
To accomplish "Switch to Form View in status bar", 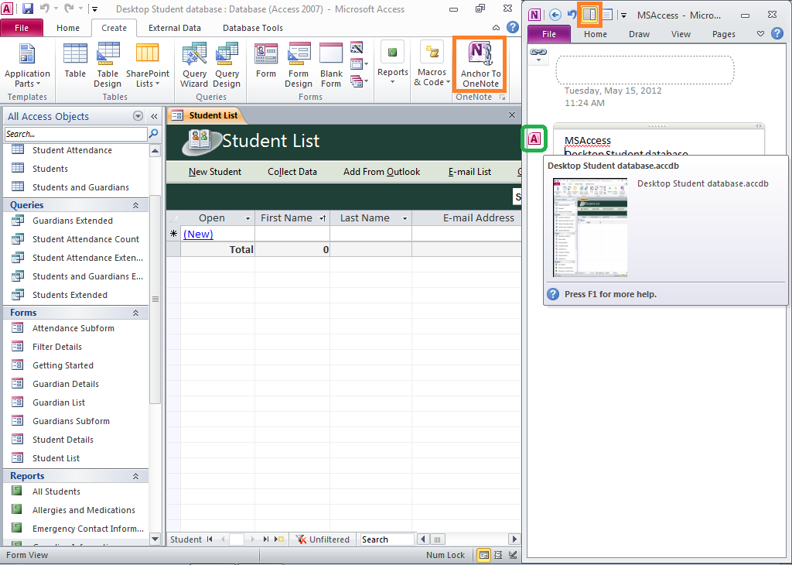I will (x=483, y=555).
